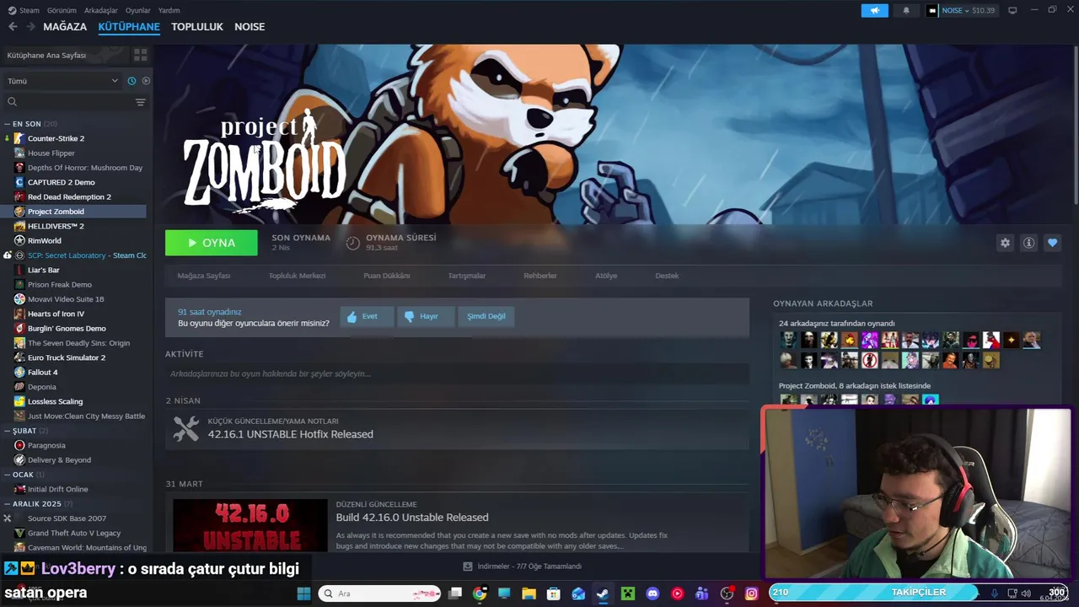The height and width of the screenshot is (607, 1079).
Task: Switch library to grid view icon
Action: (140, 55)
